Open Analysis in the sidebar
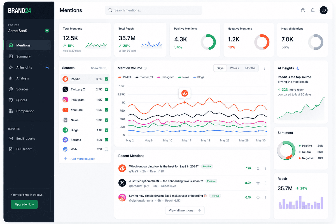The width and height of the screenshot is (336, 224). 29,78
